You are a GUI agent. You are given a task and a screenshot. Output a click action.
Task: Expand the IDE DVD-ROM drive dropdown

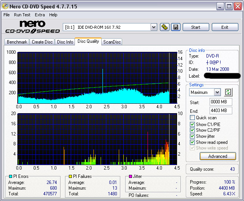click(x=154, y=27)
